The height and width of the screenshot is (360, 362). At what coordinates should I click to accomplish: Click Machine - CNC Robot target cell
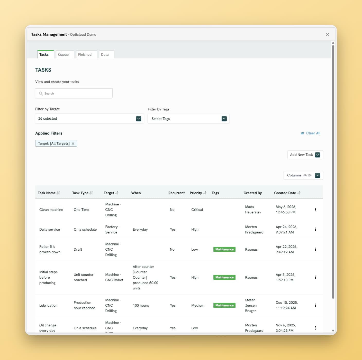click(114, 277)
